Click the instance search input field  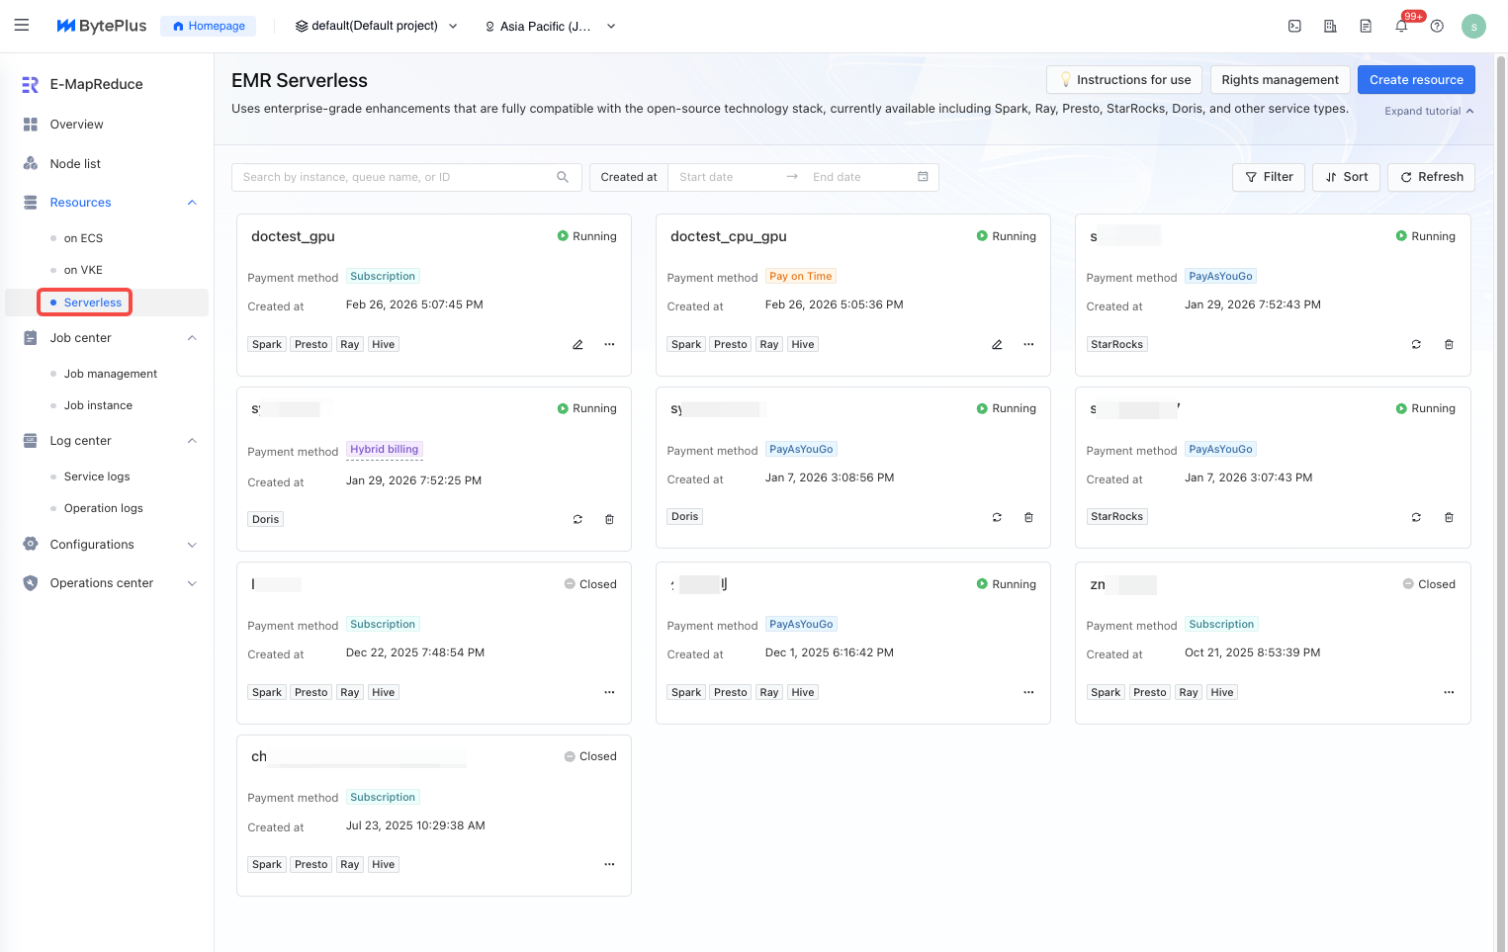(x=396, y=177)
